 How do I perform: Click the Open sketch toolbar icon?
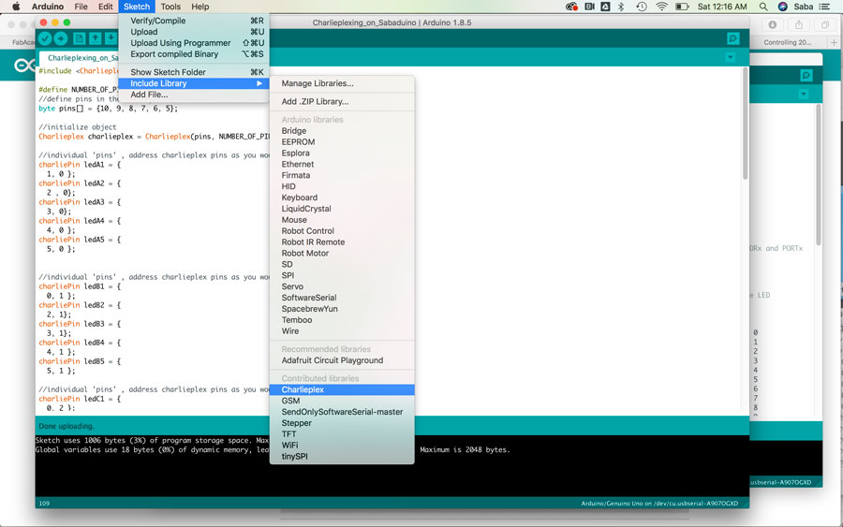[96, 38]
